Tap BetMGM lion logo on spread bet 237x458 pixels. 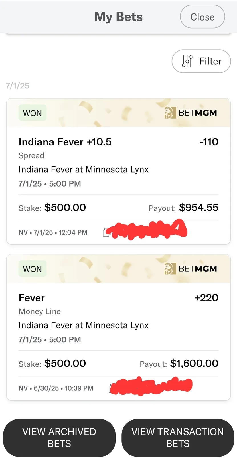point(170,113)
